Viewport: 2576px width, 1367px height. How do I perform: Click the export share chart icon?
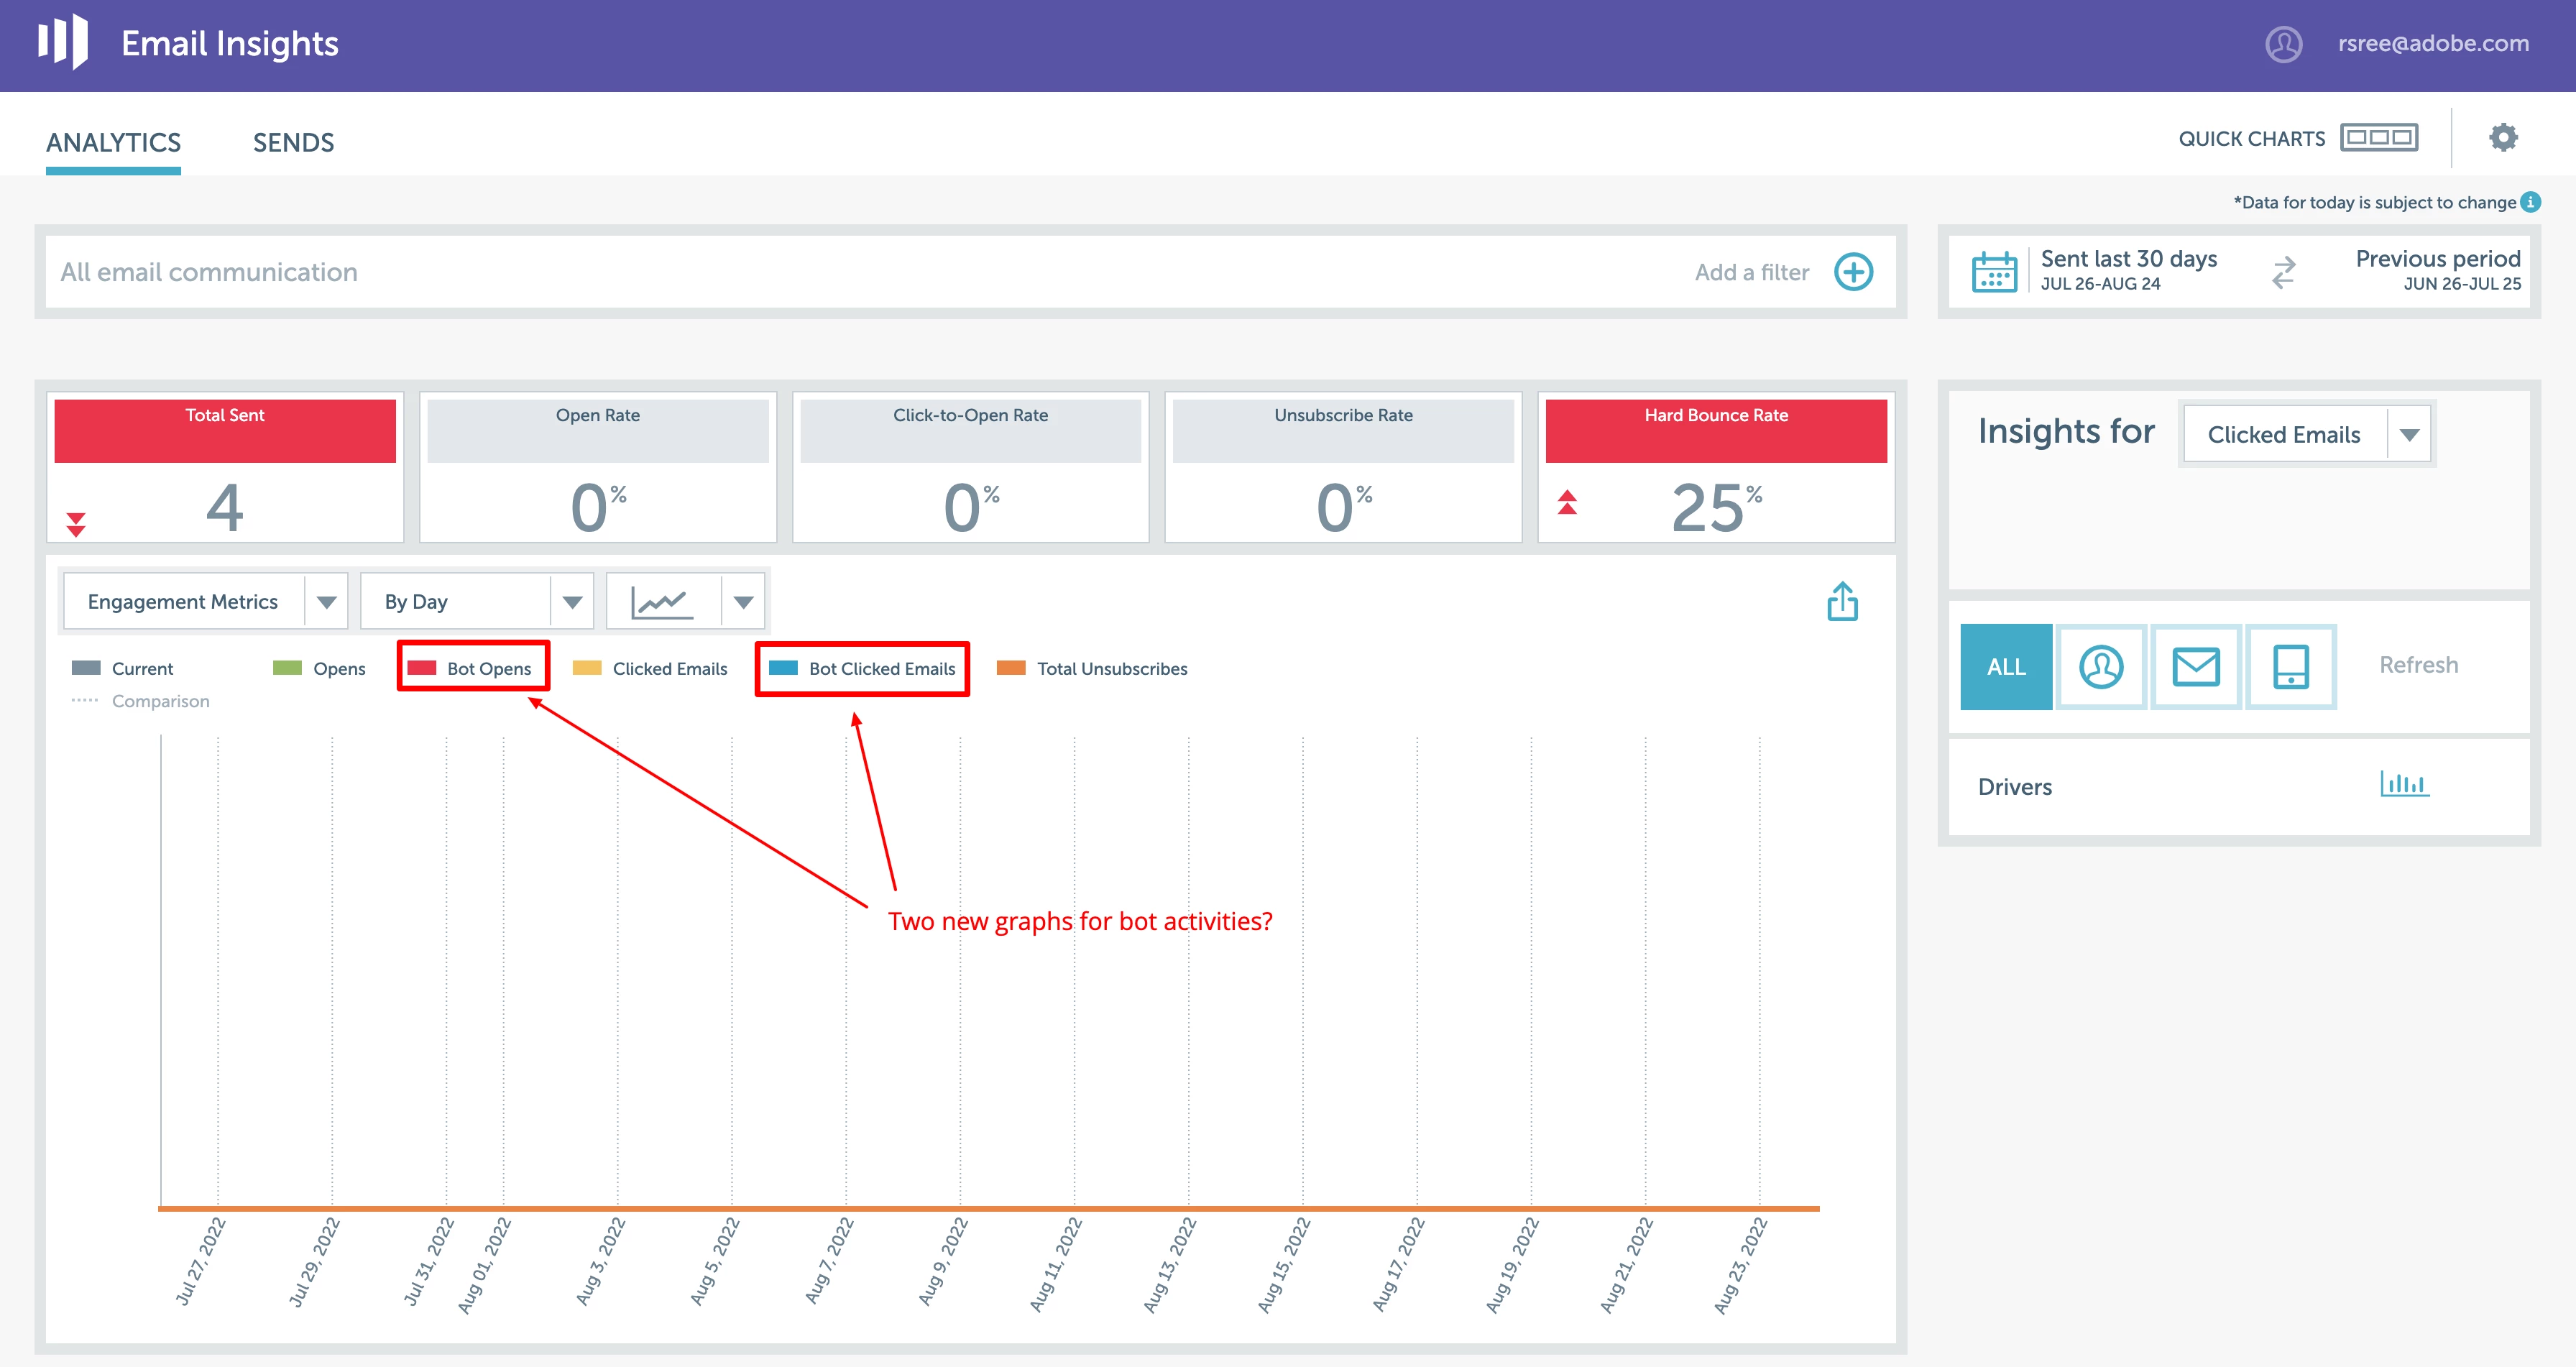[1842, 602]
